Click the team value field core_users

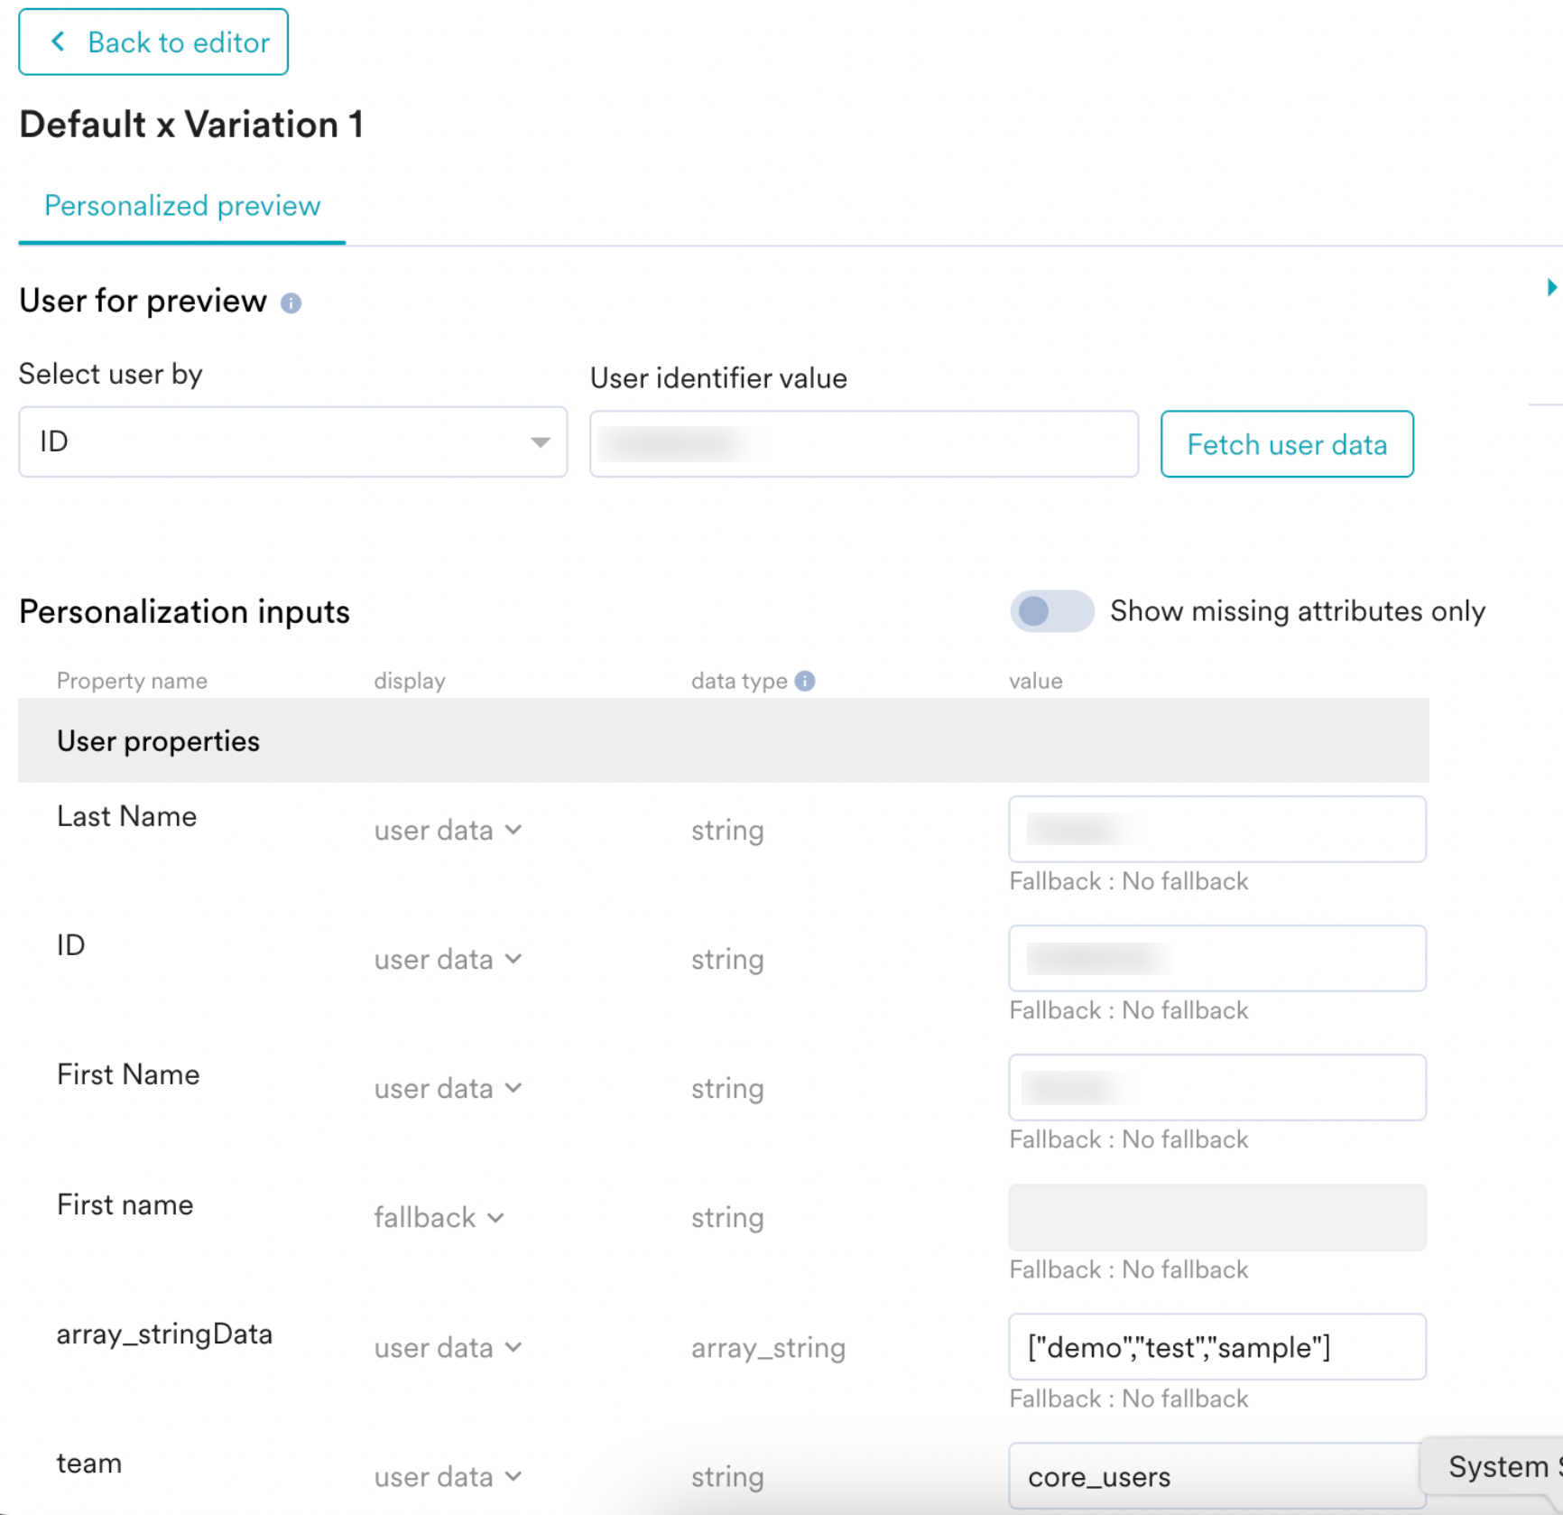click(x=1209, y=1476)
